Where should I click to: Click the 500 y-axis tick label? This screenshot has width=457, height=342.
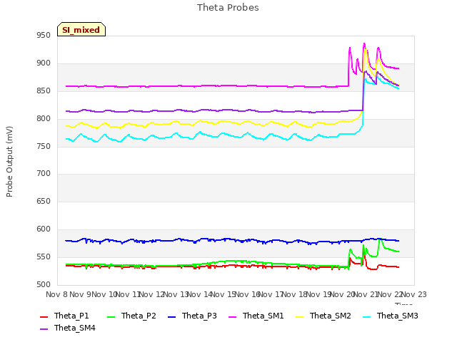click(44, 284)
